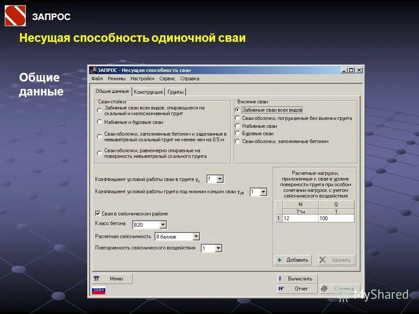Switch to the Общие данные tab

pos(112,91)
